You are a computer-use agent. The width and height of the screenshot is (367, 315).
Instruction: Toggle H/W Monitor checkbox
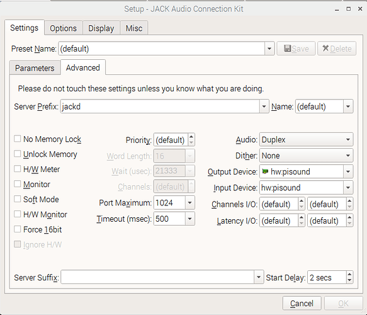pos(18,214)
